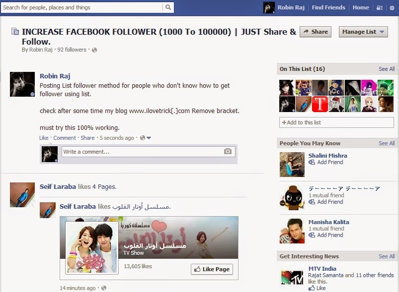This screenshot has width=399, height=292.
Task: Open the settings gear icon in top bar
Action: pyautogui.click(x=392, y=8)
